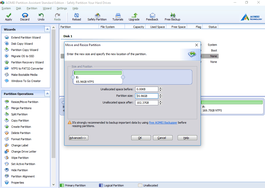Collapse the Wizards panel
Viewport: 265px width, 188px height.
(47, 29)
